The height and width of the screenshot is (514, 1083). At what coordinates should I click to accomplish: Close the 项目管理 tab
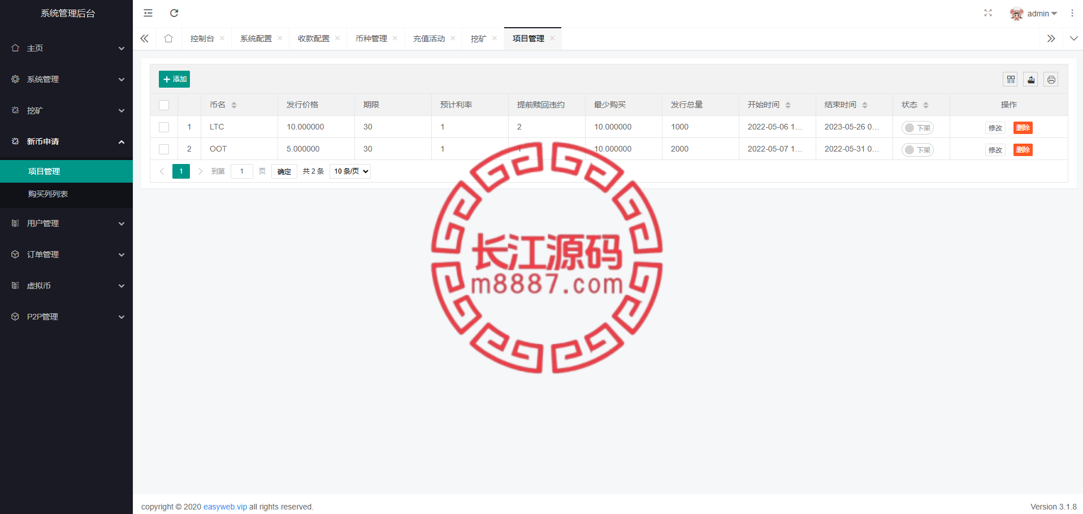pyautogui.click(x=552, y=38)
